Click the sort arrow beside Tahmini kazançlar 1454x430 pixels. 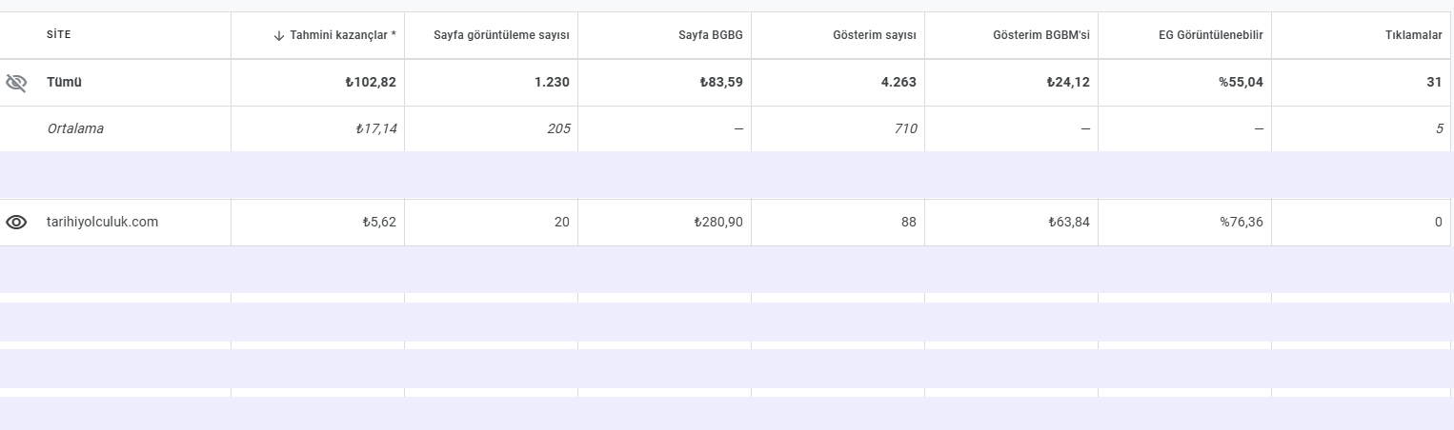[x=279, y=35]
